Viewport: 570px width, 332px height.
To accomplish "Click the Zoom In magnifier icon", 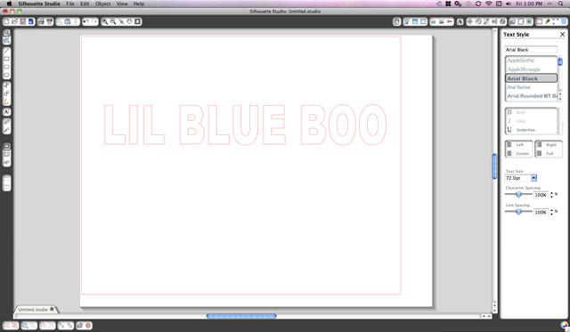I will click(x=105, y=21).
